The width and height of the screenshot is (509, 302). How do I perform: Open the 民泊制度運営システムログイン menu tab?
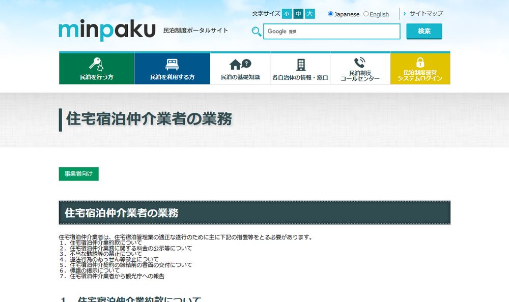420,69
